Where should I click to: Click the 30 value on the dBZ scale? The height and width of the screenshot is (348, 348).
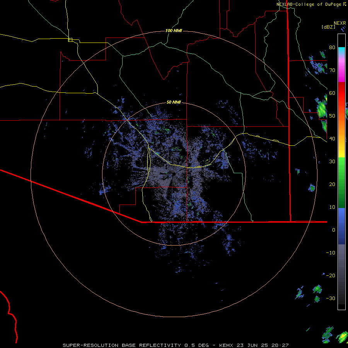[x=332, y=162]
